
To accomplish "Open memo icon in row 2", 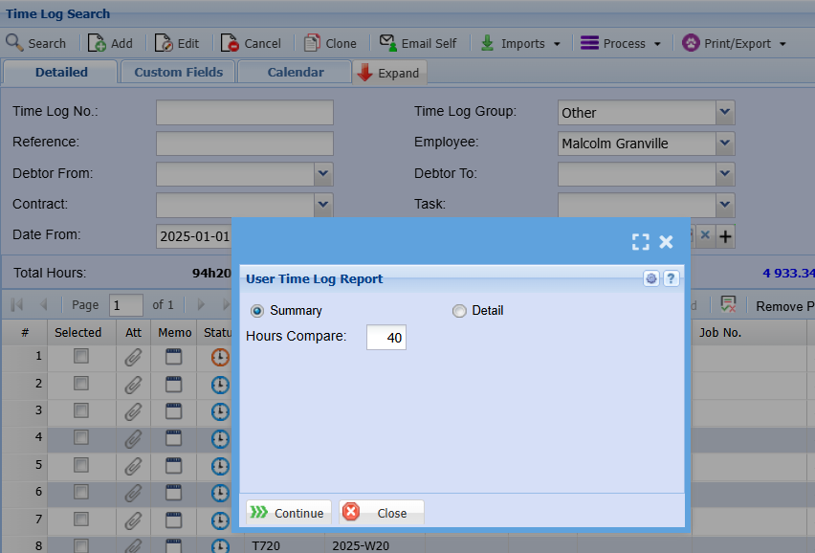I will click(x=173, y=385).
